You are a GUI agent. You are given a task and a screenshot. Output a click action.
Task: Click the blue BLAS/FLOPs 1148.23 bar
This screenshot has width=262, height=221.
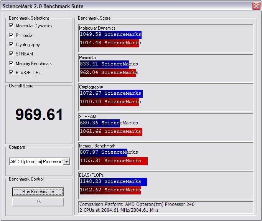coord(113,181)
